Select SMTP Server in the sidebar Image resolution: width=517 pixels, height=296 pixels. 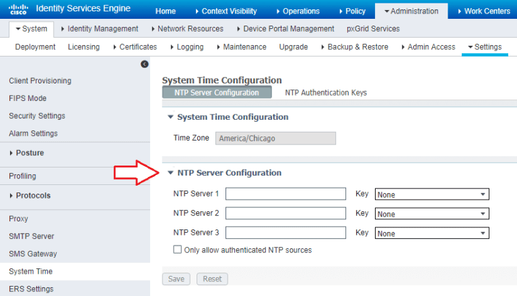(x=32, y=236)
